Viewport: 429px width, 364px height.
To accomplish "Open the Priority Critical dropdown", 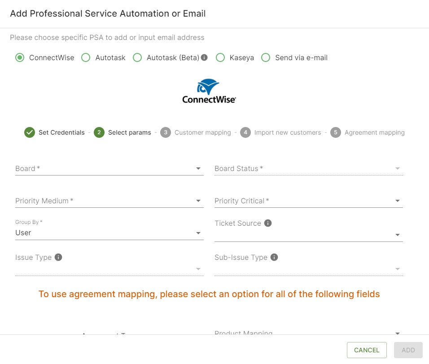I will [x=308, y=201].
